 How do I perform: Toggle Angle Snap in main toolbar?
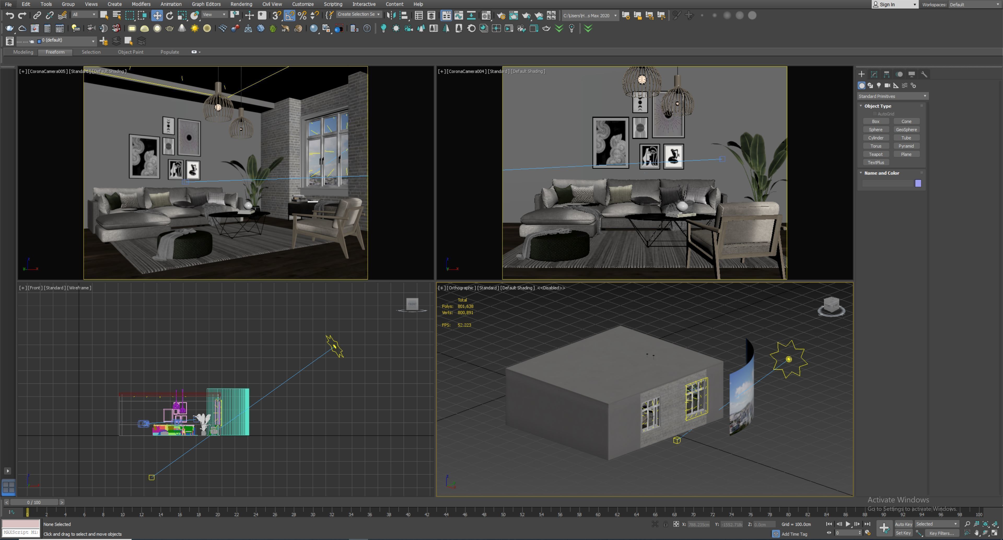(x=290, y=16)
